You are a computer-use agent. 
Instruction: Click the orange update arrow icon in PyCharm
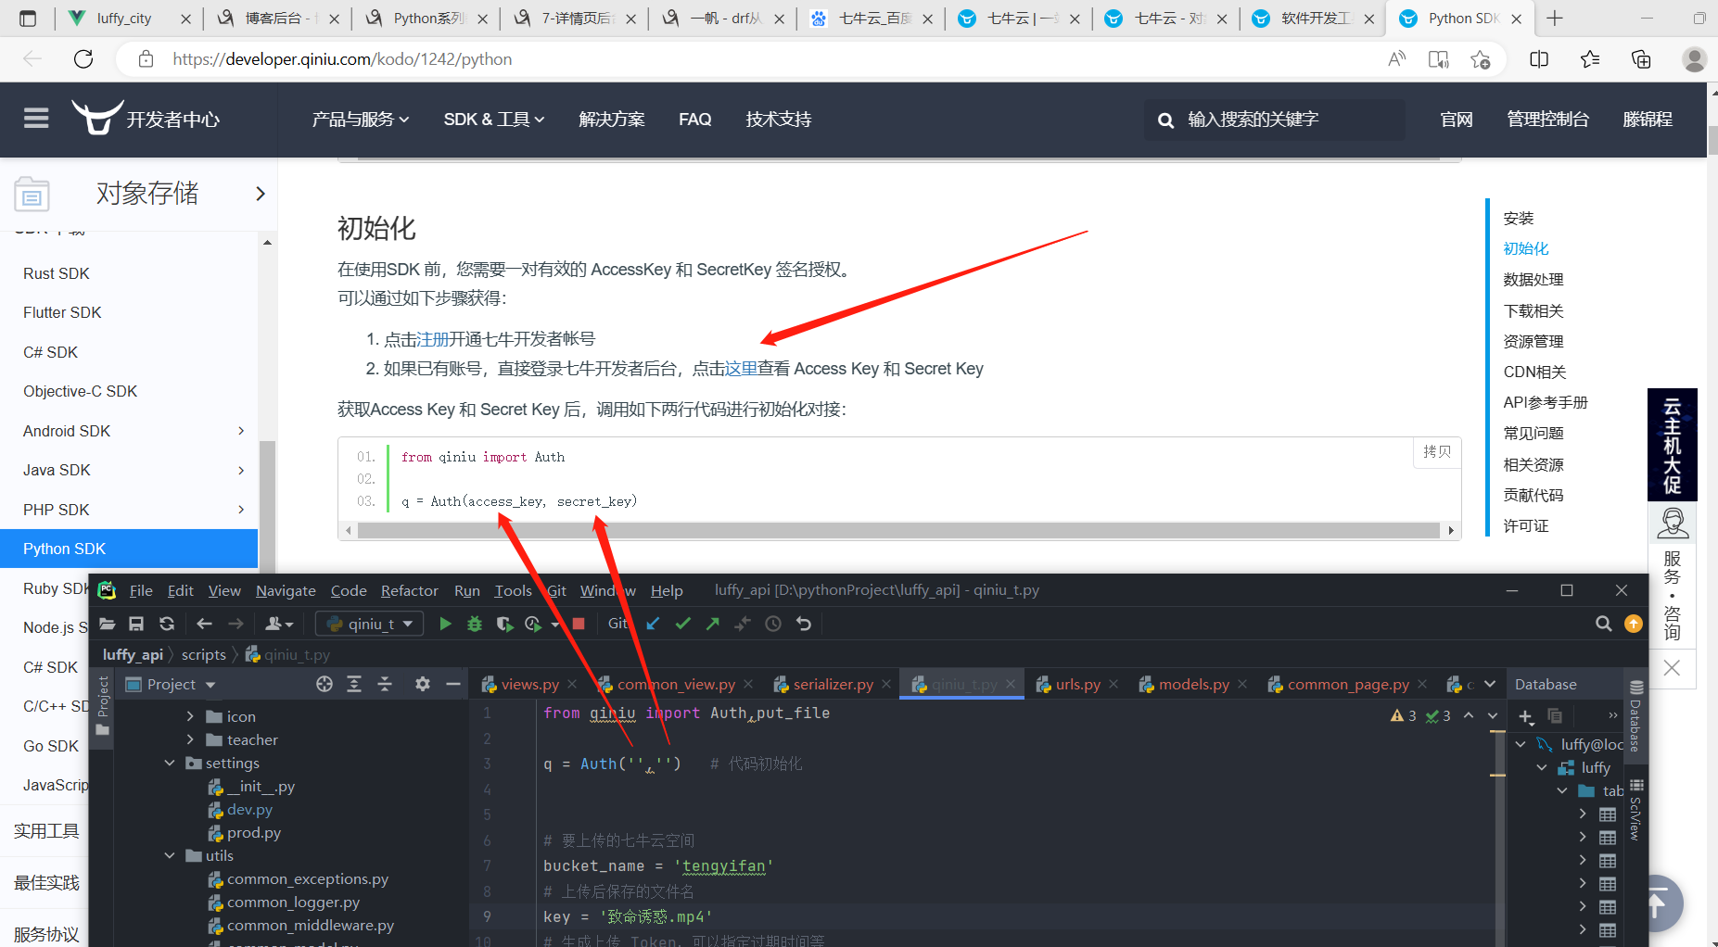(x=1634, y=624)
